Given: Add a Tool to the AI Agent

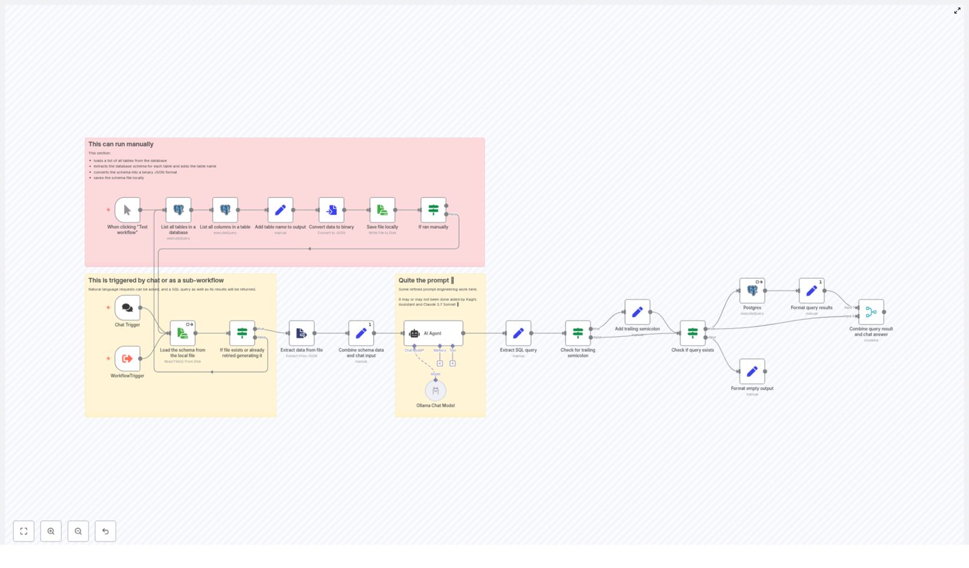Looking at the screenshot, I should tap(453, 363).
